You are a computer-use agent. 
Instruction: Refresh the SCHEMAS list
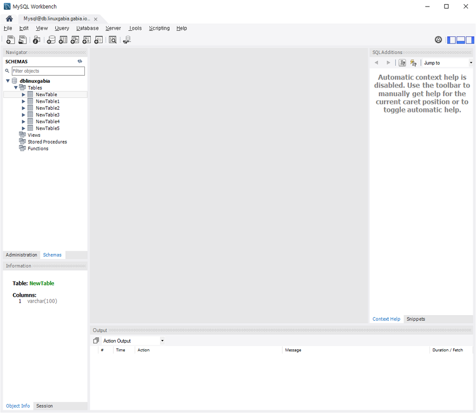point(80,61)
